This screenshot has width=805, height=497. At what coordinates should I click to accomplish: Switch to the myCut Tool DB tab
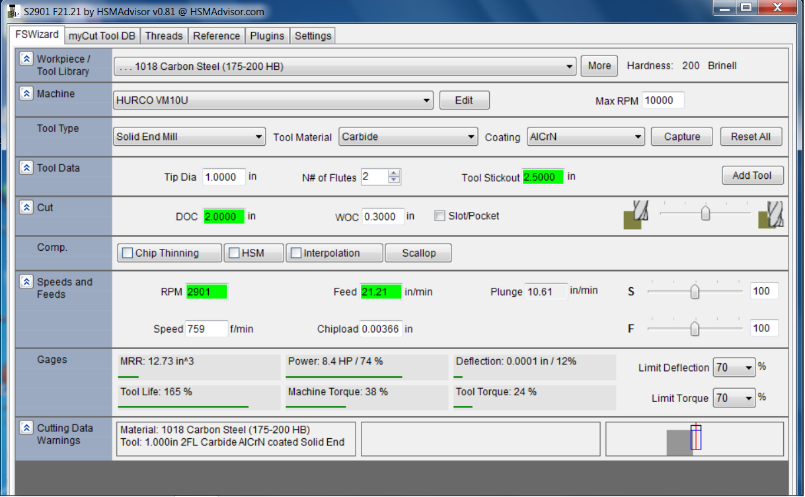102,36
